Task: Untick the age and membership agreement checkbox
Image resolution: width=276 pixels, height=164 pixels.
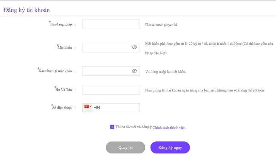Action: 112,127
